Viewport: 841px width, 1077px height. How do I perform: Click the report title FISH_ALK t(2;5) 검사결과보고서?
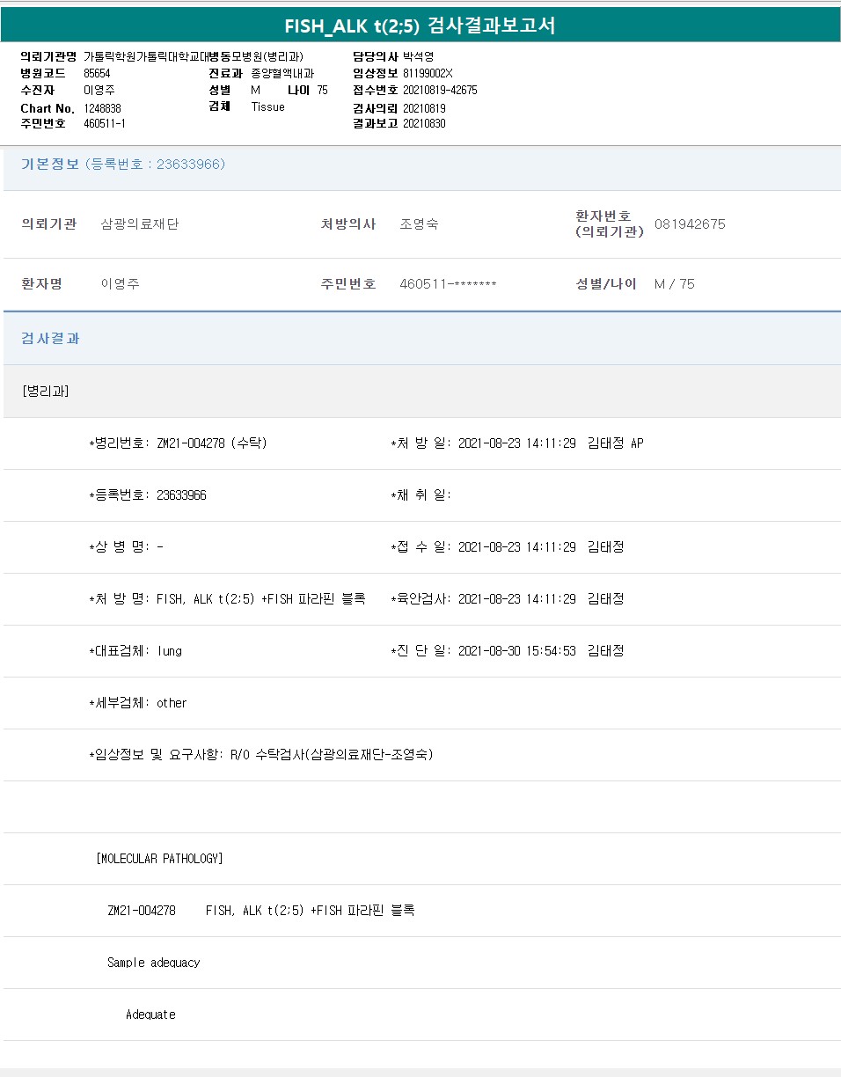click(x=420, y=25)
